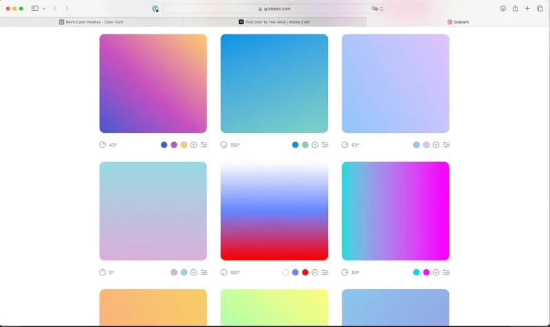Add a color stop to the 0° gradient
Screen dimensions: 550x327
click(194, 272)
